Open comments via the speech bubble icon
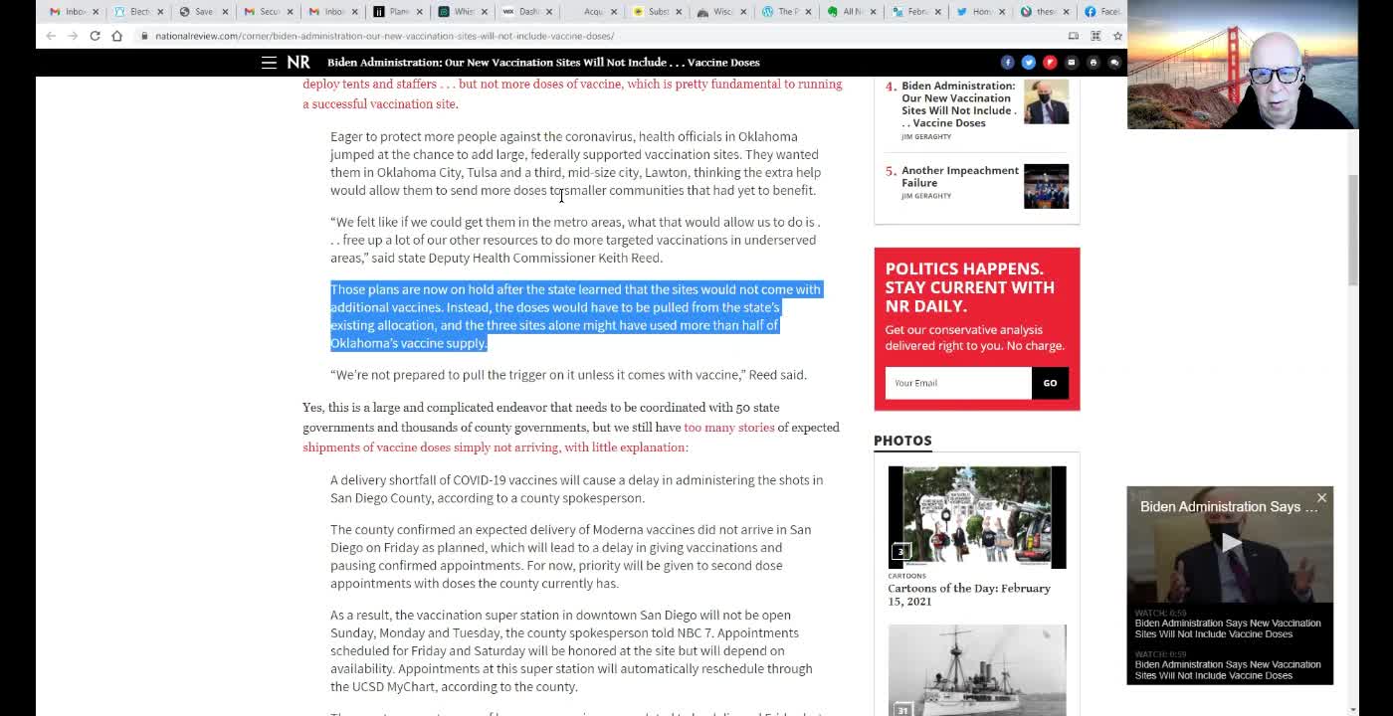This screenshot has width=1393, height=716. click(x=1114, y=63)
